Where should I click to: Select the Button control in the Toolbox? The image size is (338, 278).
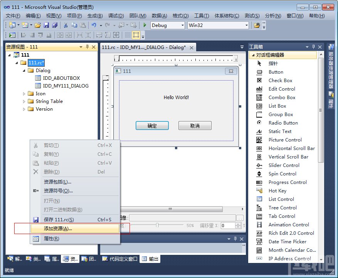coord(276,72)
